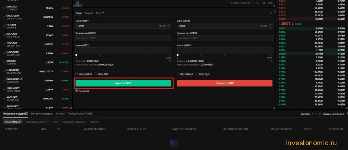Click the buy amount percentage slider

pyautogui.click(x=123, y=55)
